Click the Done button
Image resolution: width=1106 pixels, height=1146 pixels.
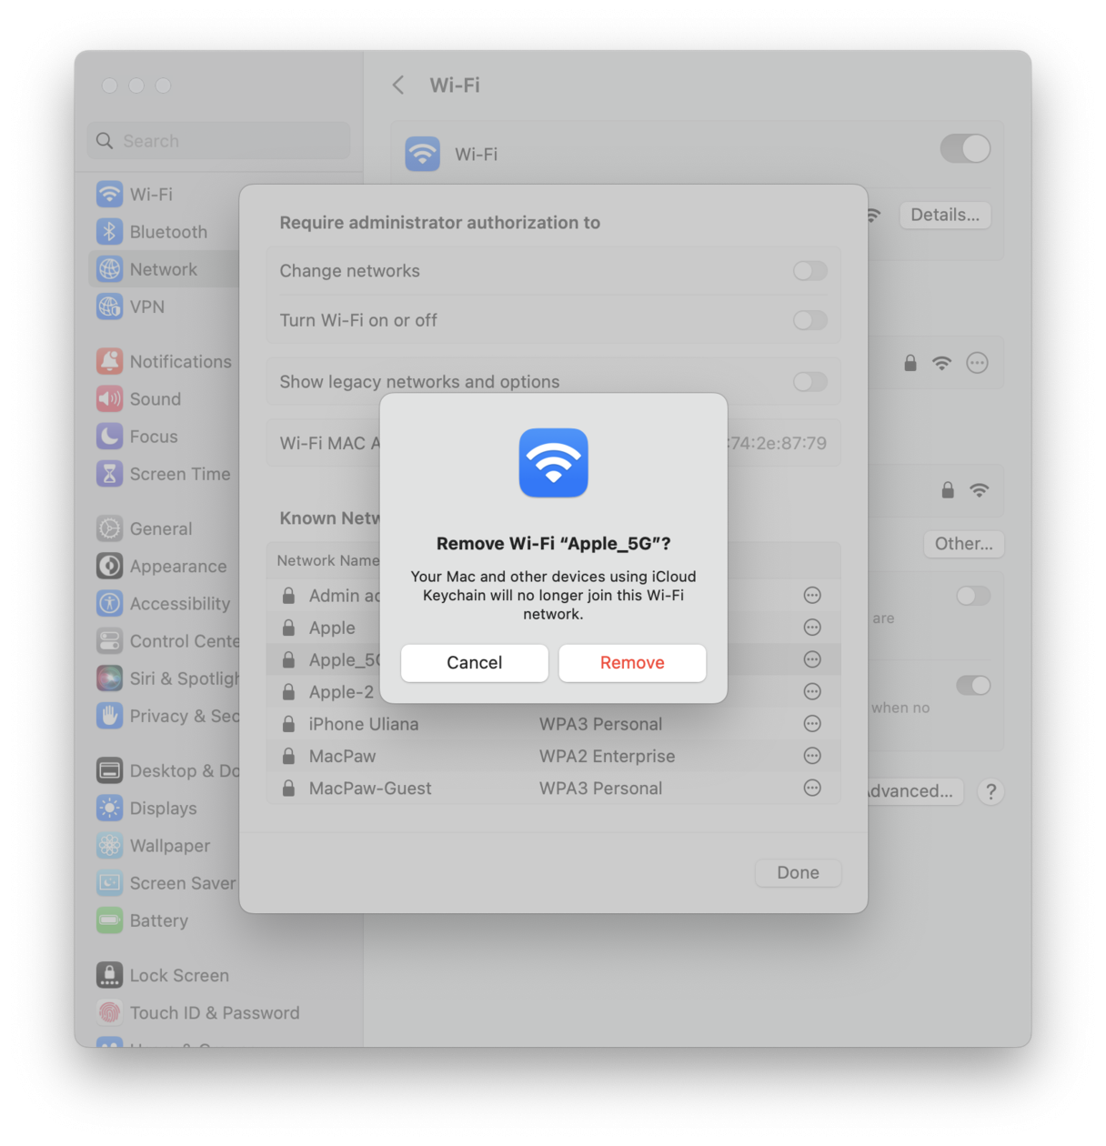click(798, 872)
